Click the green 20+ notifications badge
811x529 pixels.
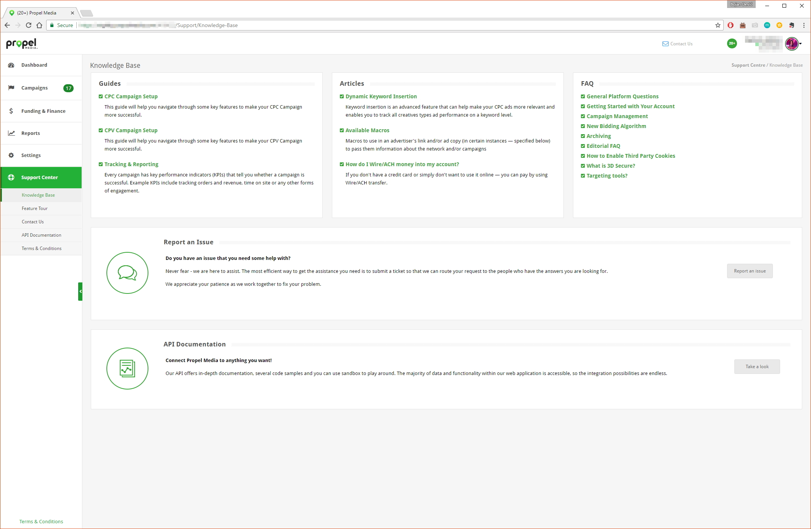click(732, 43)
